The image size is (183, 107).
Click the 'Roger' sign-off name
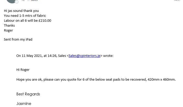(9, 30)
